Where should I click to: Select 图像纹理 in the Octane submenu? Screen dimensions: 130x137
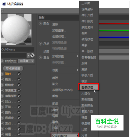89,87
